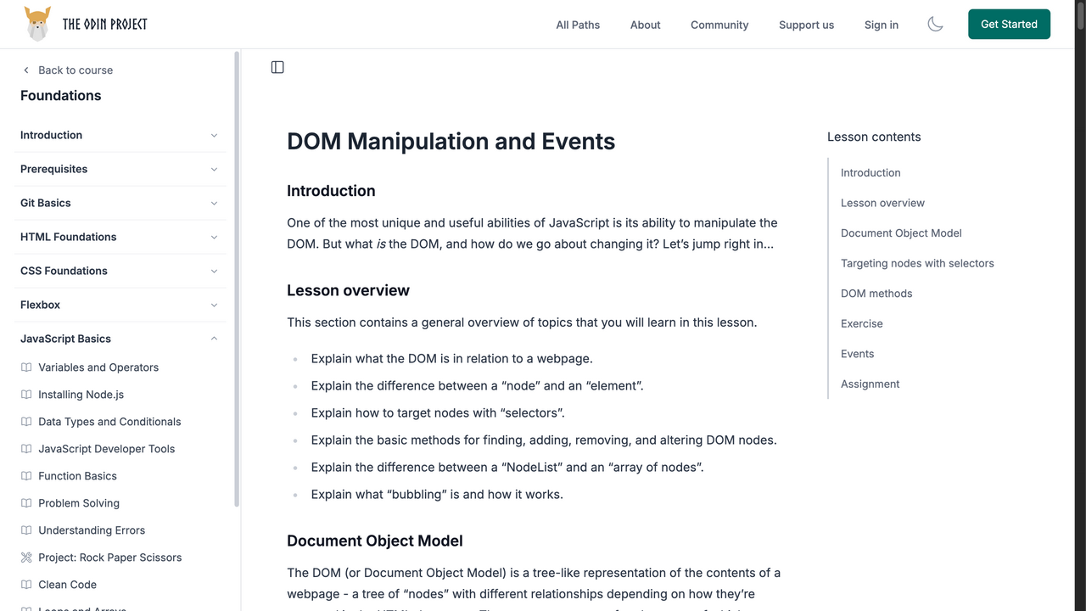
Task: Expand the Introduction section chevron
Action: pyautogui.click(x=214, y=135)
